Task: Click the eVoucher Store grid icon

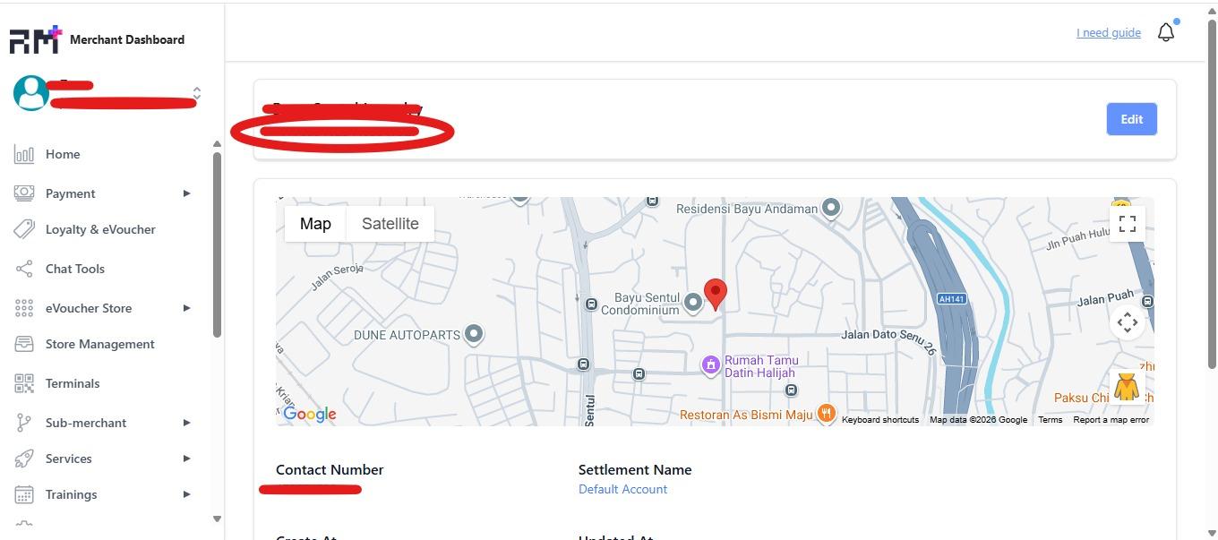Action: [24, 308]
